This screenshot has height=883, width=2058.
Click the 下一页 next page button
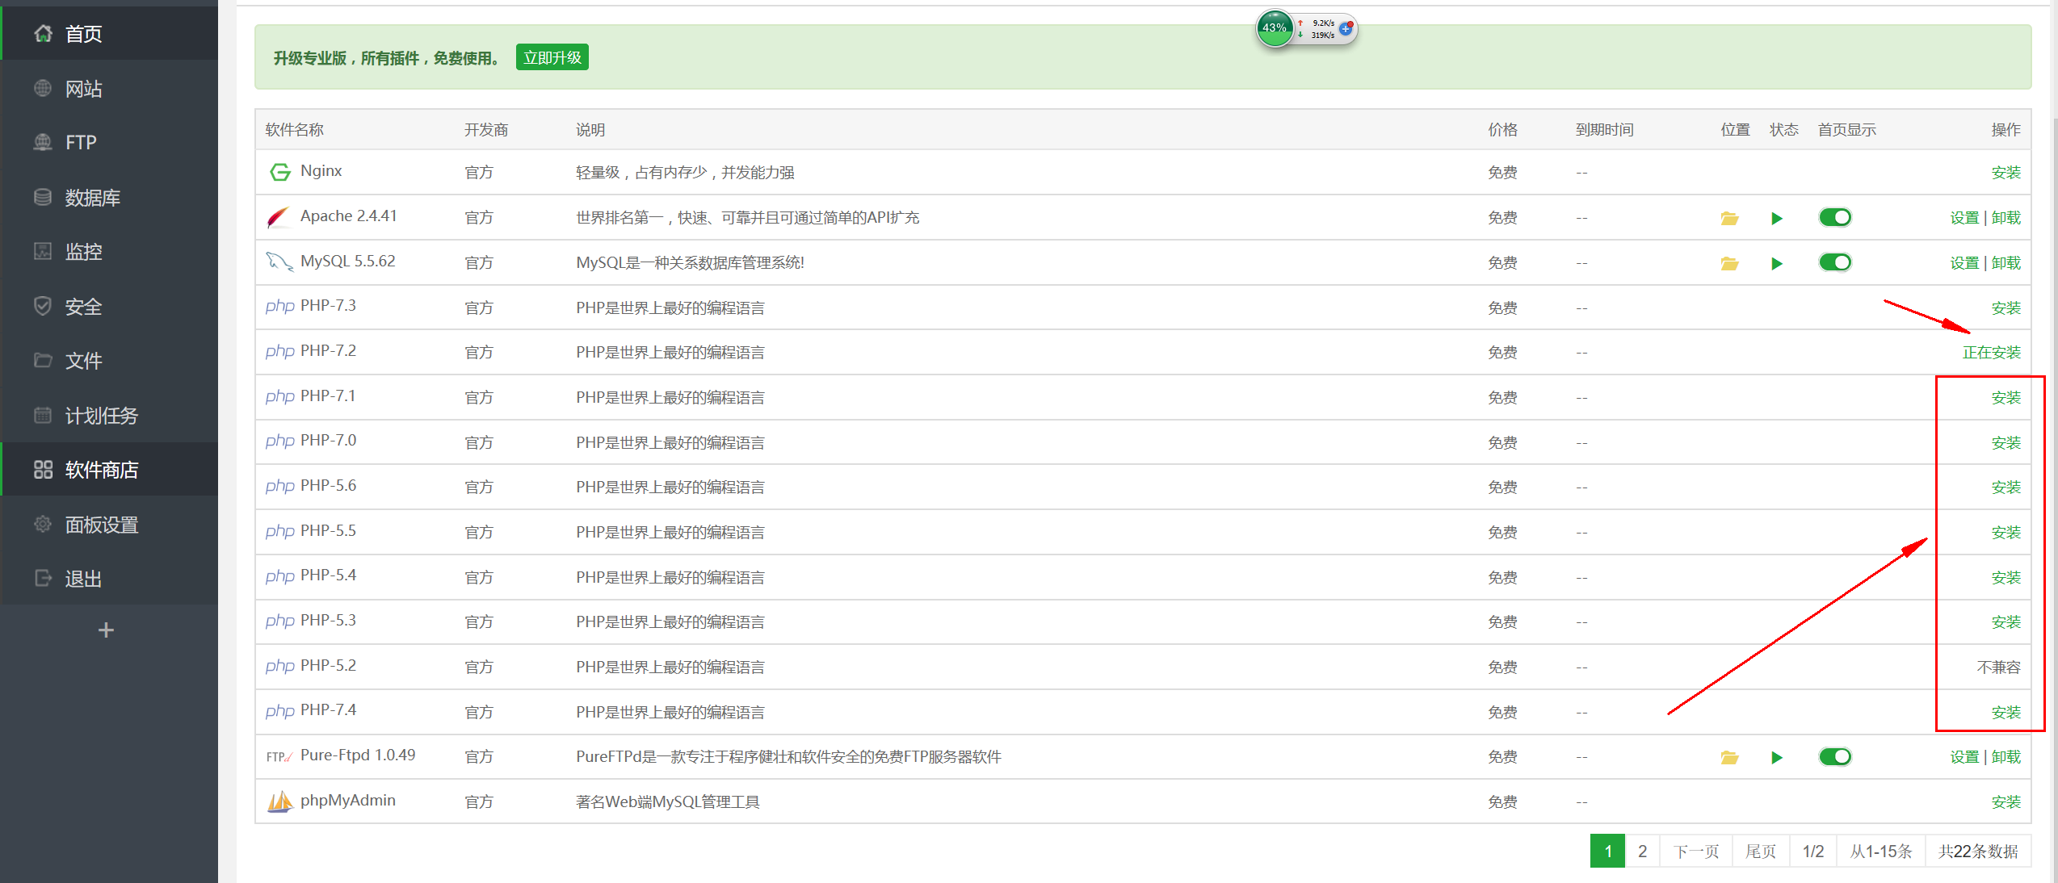(1696, 851)
